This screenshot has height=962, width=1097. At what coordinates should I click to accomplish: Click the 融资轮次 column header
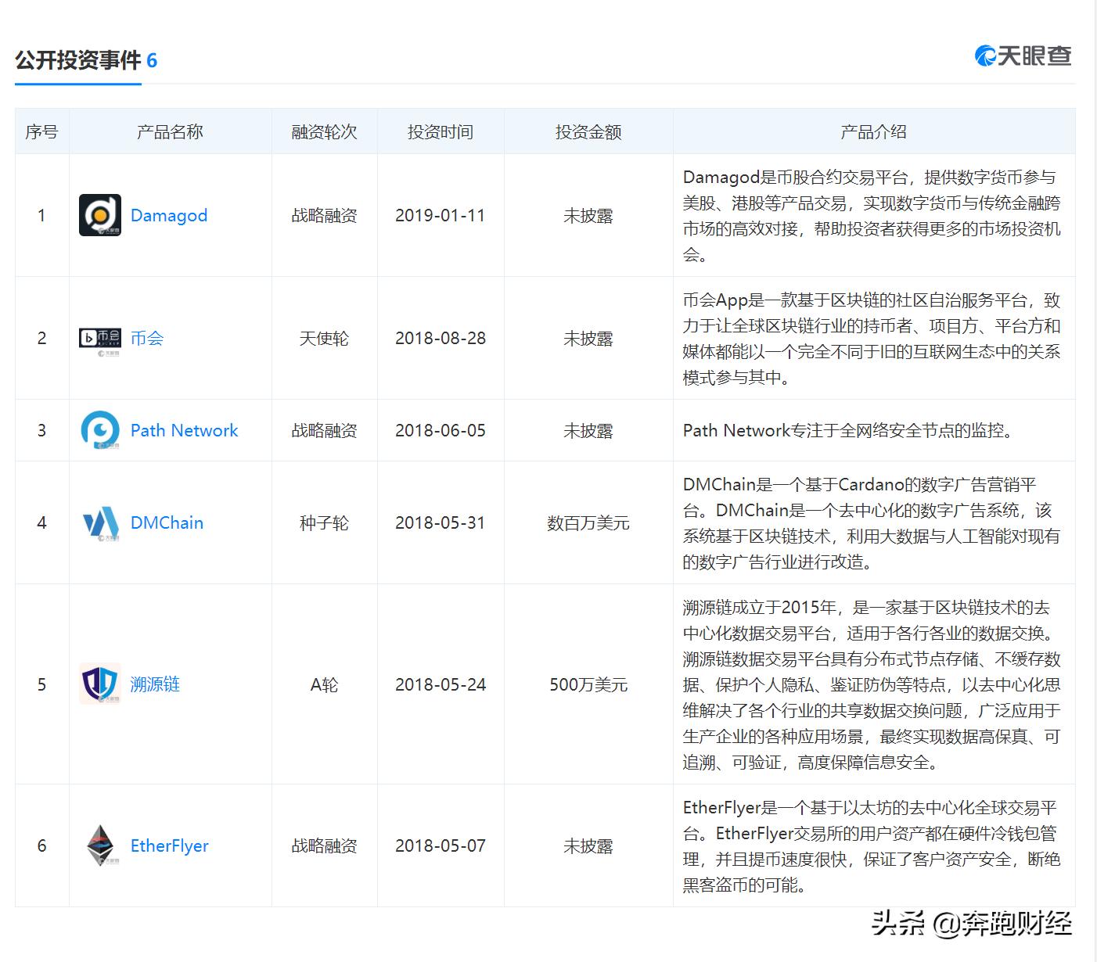tap(324, 131)
